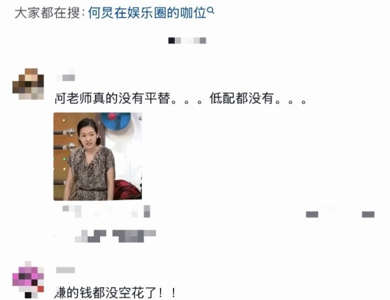Enlarge the leopard-print dress photo in comment

coord(97,156)
